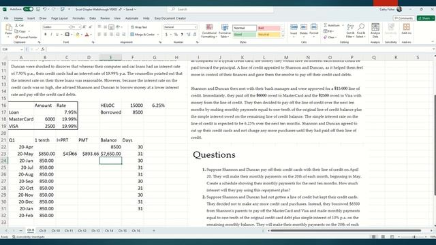This screenshot has width=436, height=245.
Task: Toggle the AutoSave switch
Action: [28, 9]
